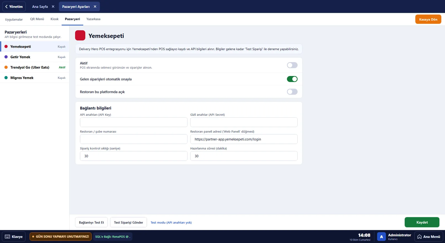Open the Yazarkasa tab
This screenshot has width=445, height=243.
(x=93, y=19)
